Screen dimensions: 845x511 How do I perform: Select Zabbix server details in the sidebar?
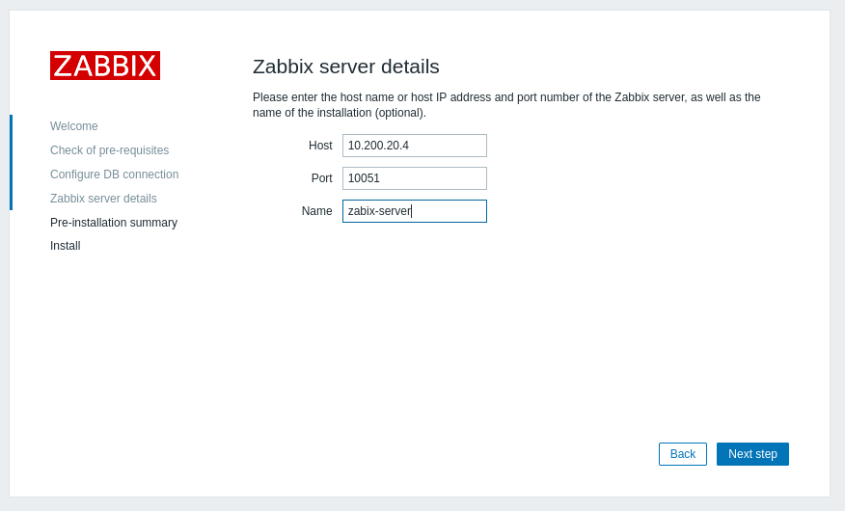[103, 199]
